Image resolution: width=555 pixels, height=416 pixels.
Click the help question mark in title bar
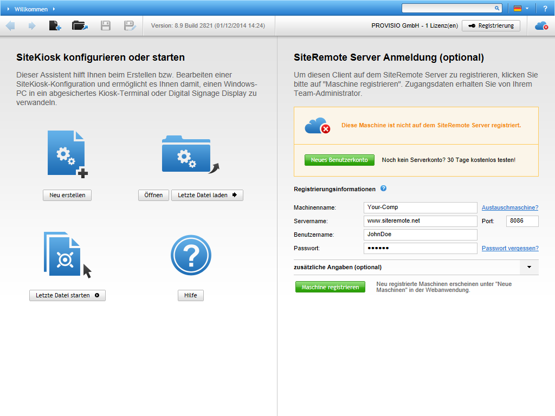(x=545, y=9)
